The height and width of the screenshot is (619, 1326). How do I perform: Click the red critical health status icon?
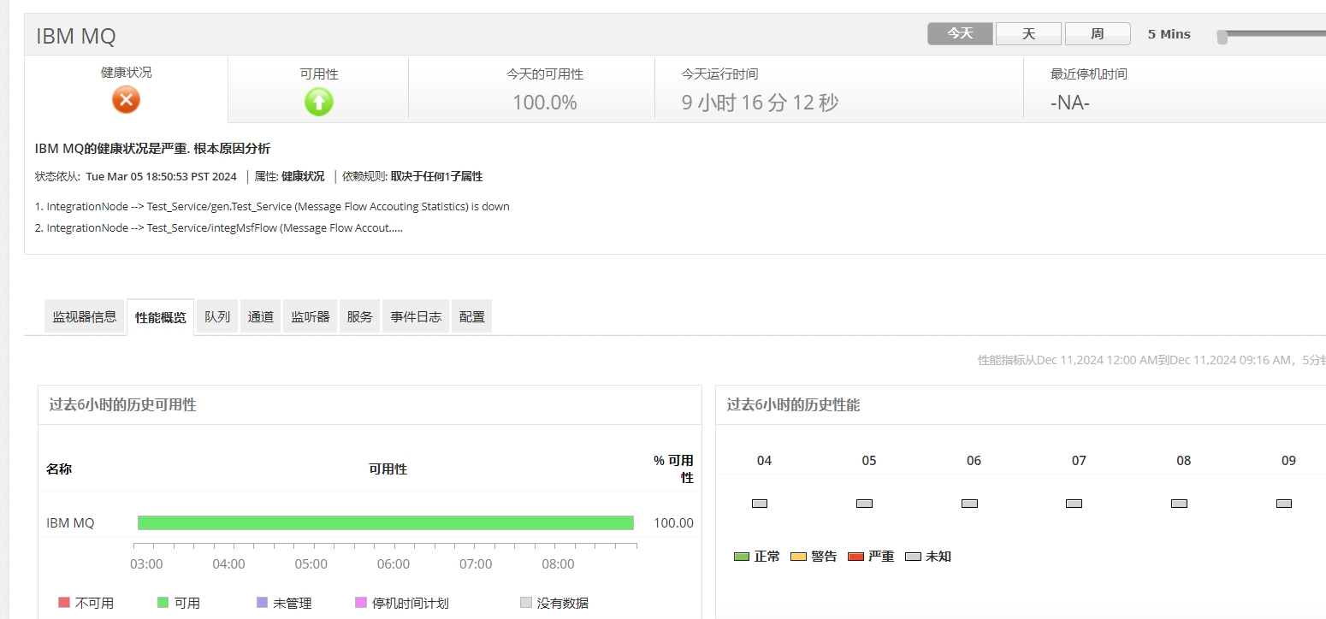(x=126, y=100)
